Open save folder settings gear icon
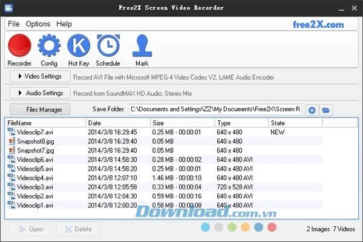363x242 pixels. click(312, 110)
